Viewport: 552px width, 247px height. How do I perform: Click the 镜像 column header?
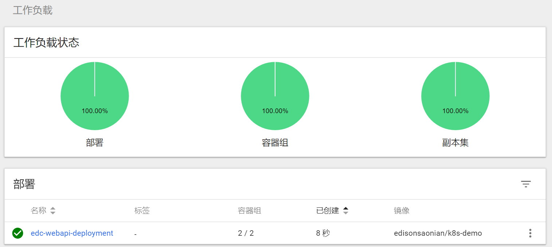pos(402,211)
